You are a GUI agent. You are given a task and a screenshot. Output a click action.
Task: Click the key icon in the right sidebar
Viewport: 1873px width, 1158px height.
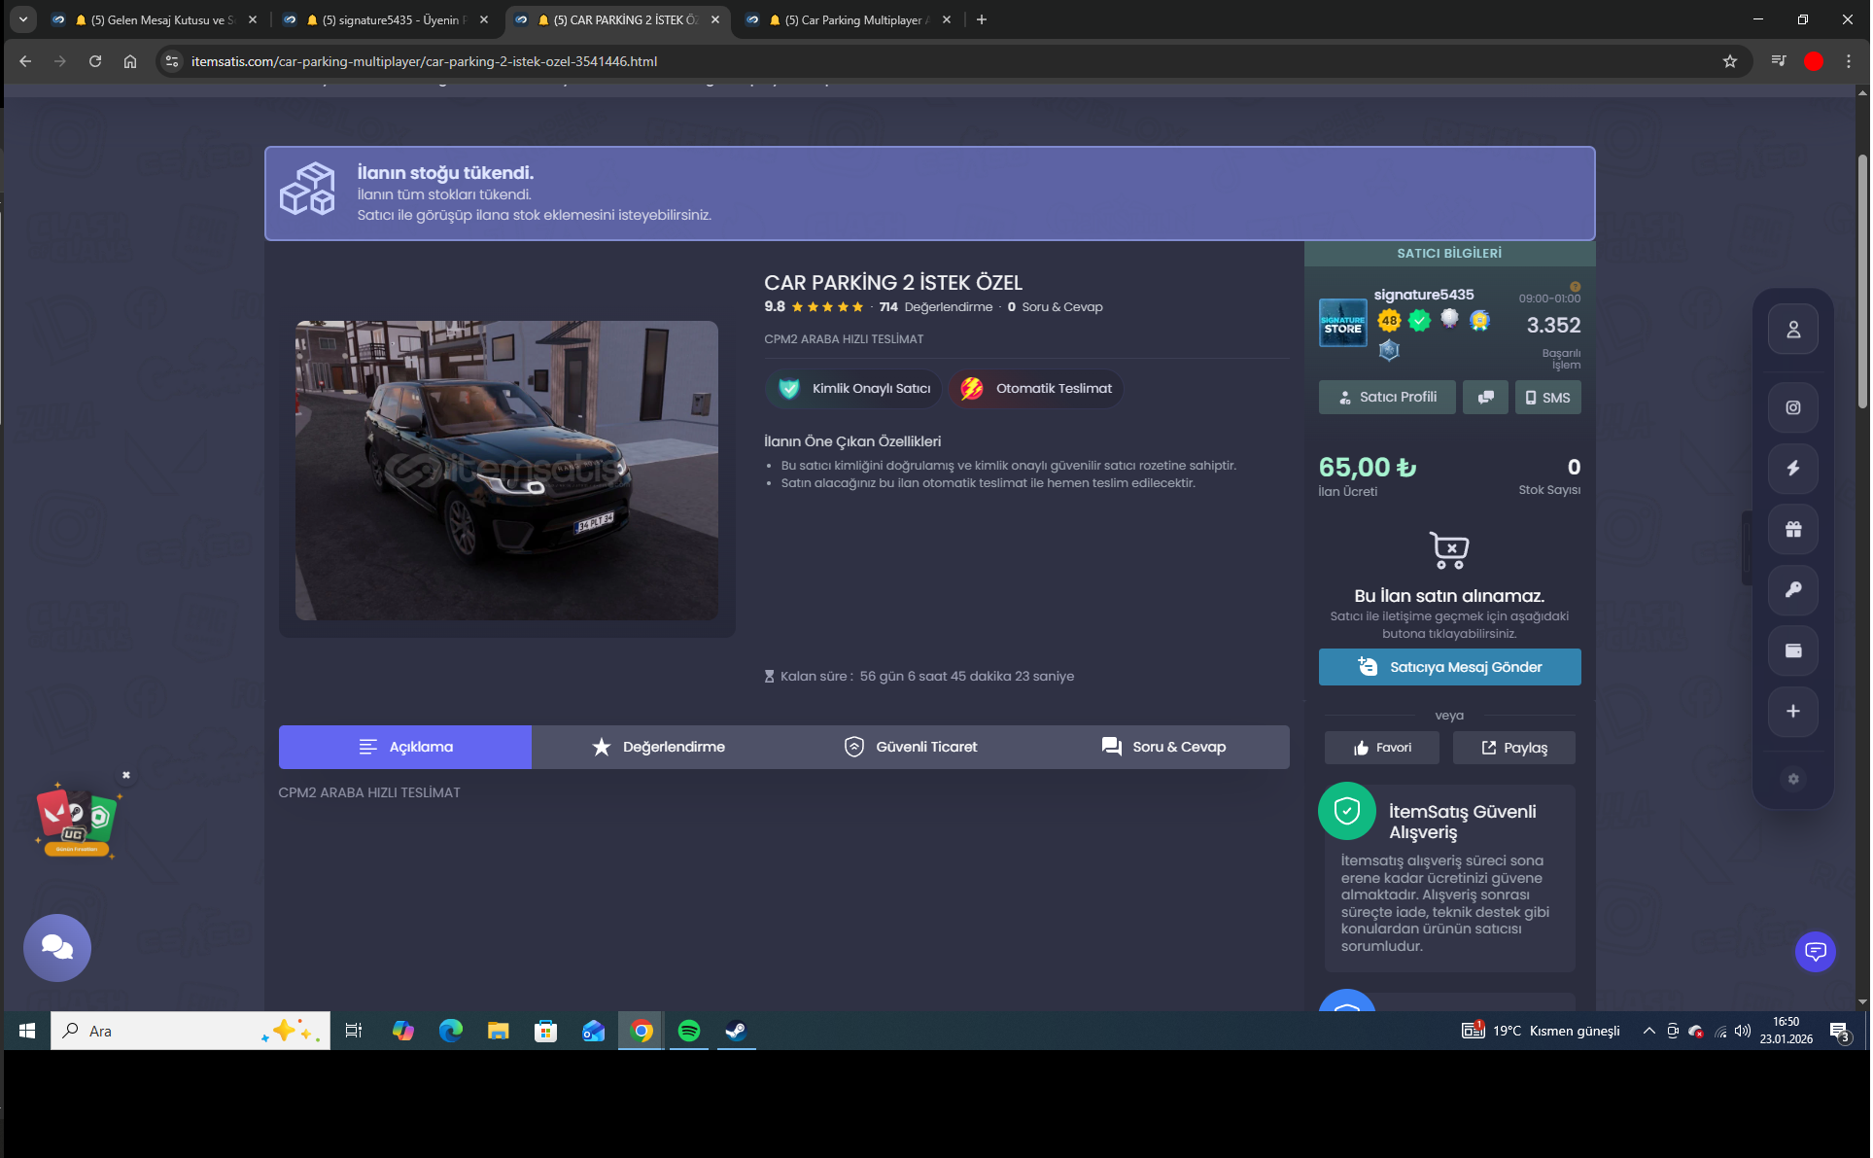pos(1793,590)
